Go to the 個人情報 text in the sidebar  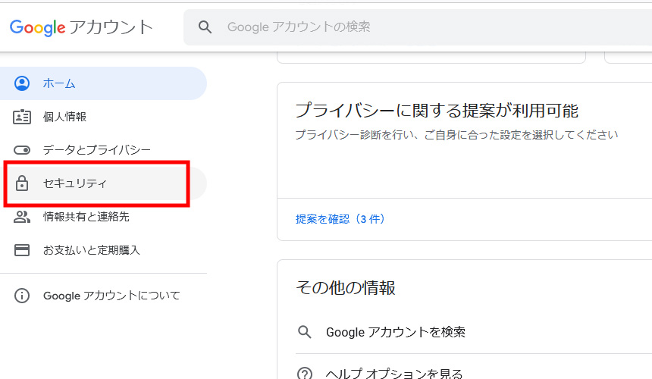tap(64, 117)
